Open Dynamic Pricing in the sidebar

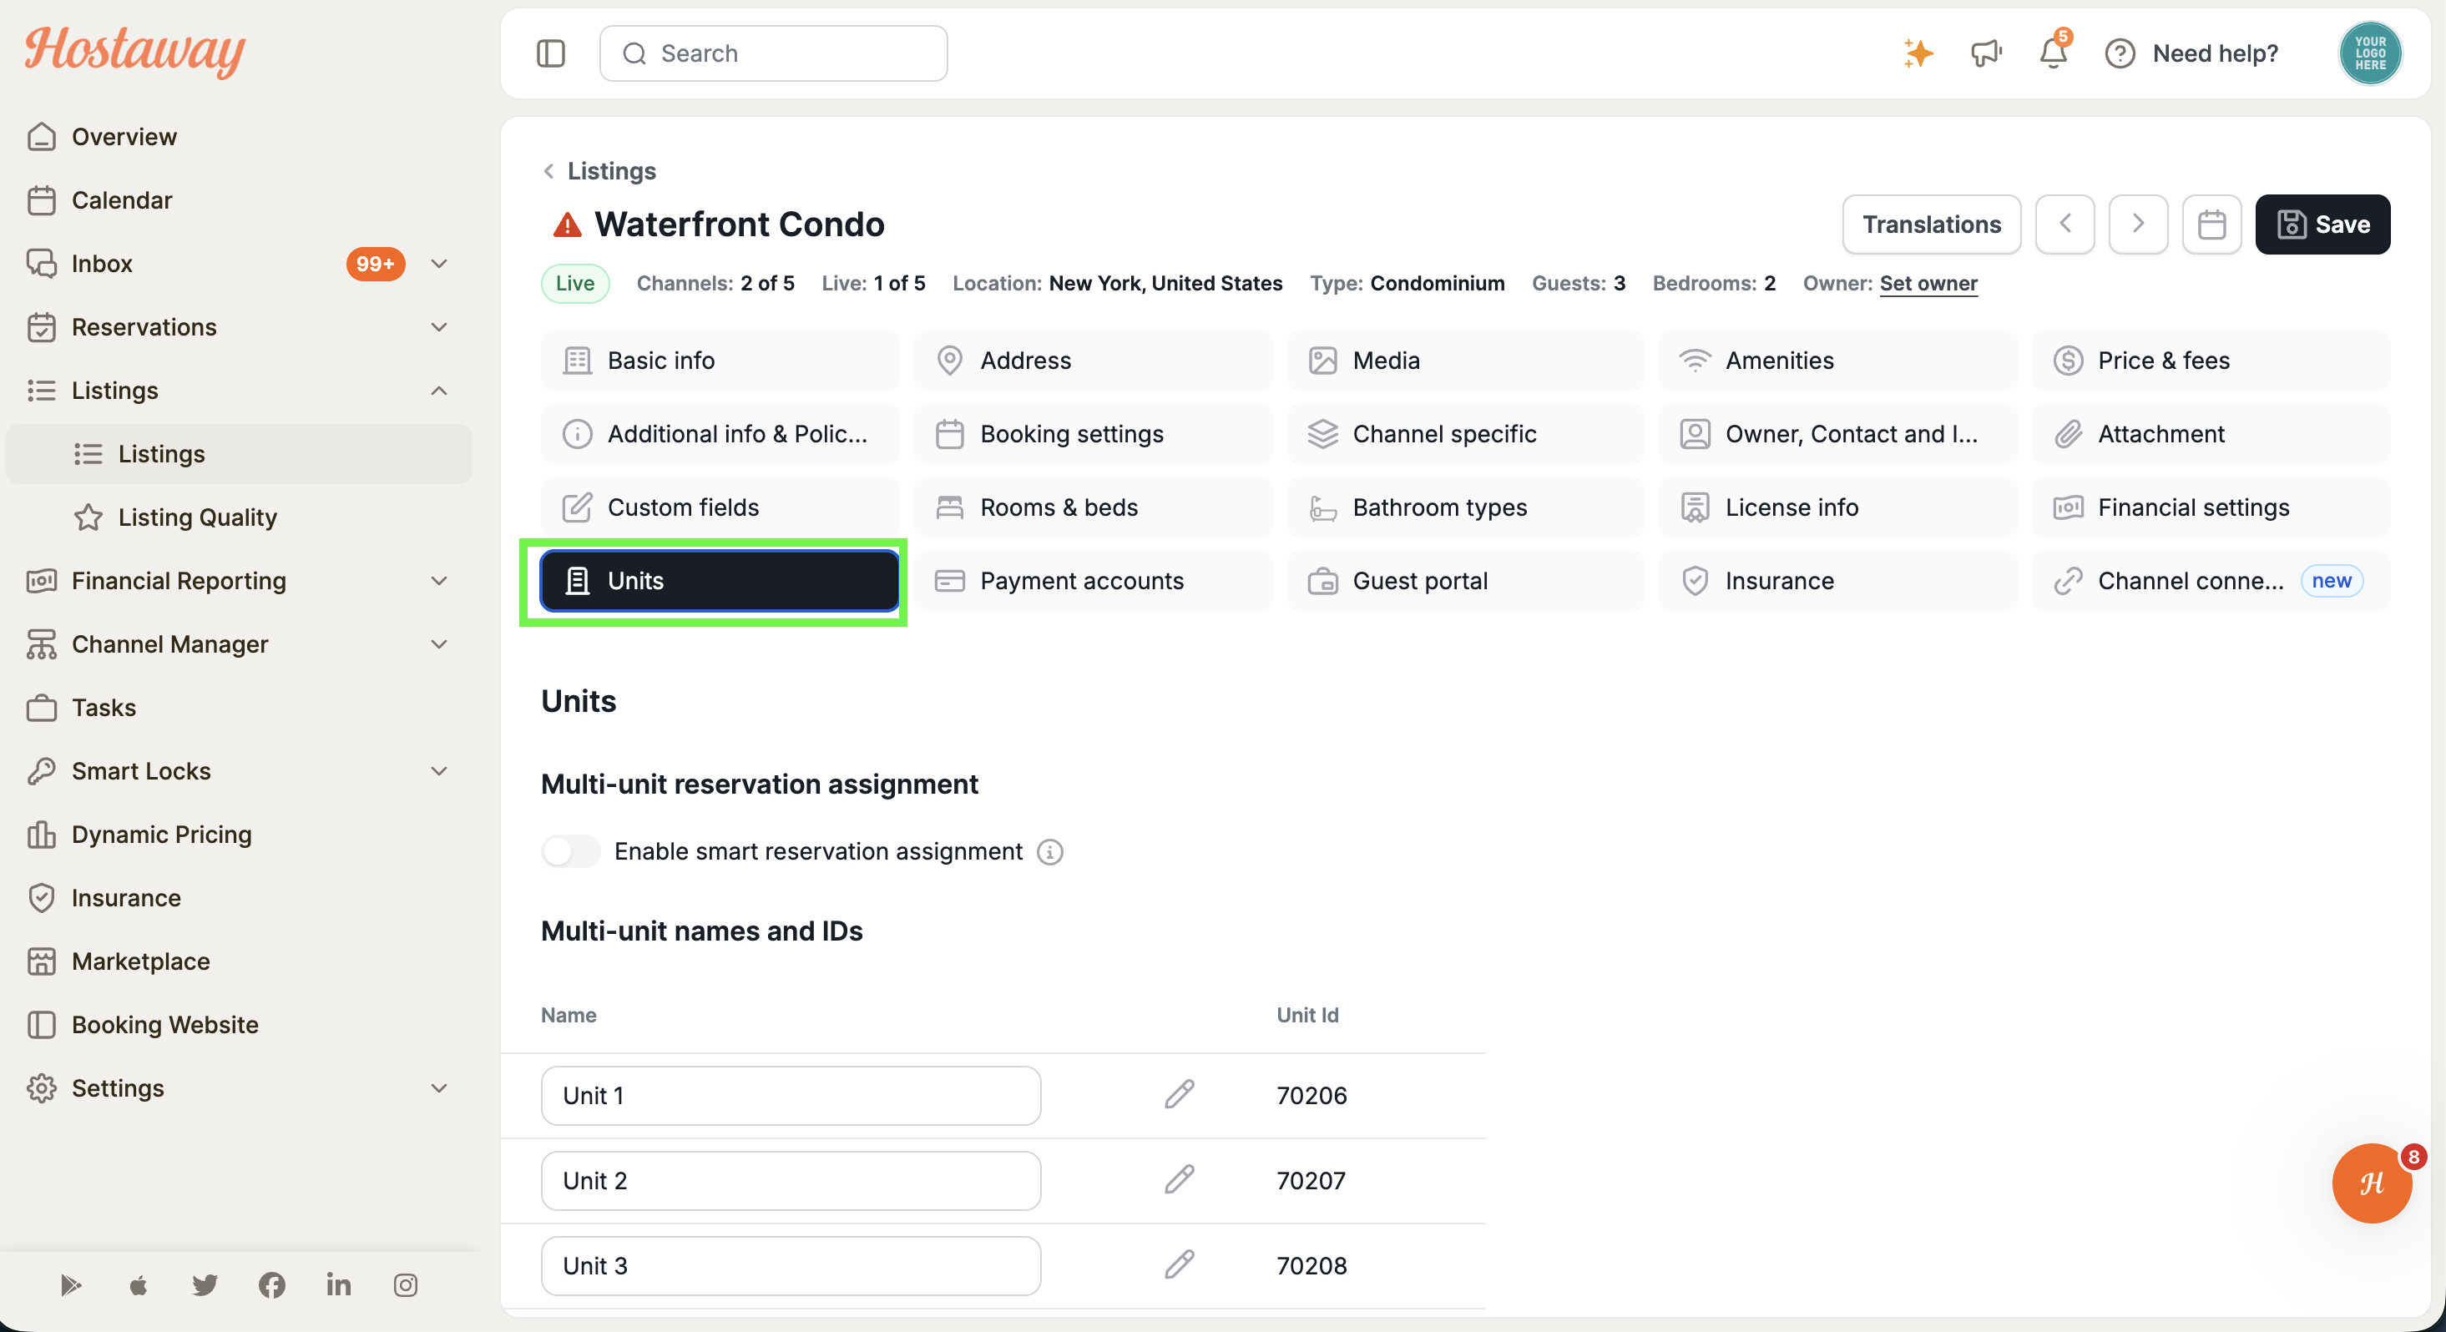click(x=238, y=835)
